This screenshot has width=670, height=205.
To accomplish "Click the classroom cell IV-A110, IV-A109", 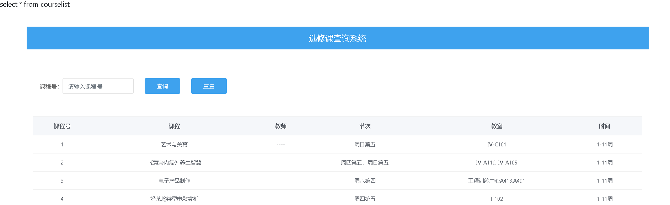I will click(497, 163).
